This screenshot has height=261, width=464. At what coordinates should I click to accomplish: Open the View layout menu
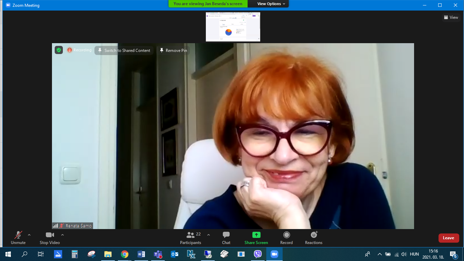[x=451, y=17]
